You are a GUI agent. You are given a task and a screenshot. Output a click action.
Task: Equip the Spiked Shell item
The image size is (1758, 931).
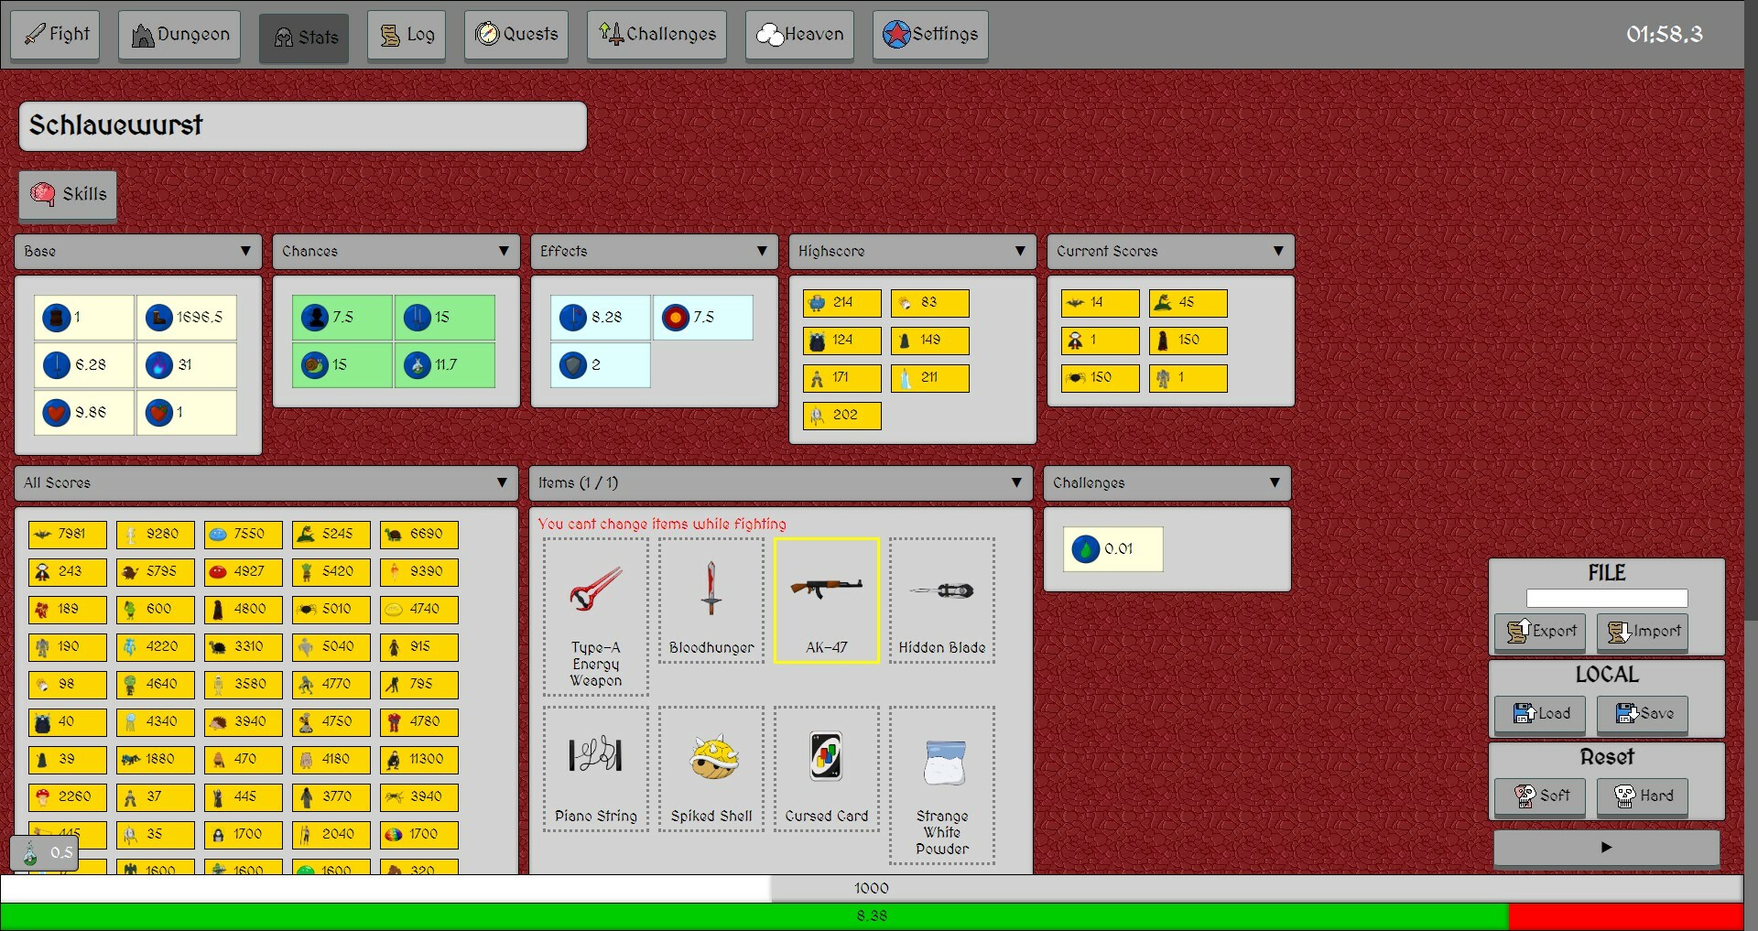[x=710, y=769]
